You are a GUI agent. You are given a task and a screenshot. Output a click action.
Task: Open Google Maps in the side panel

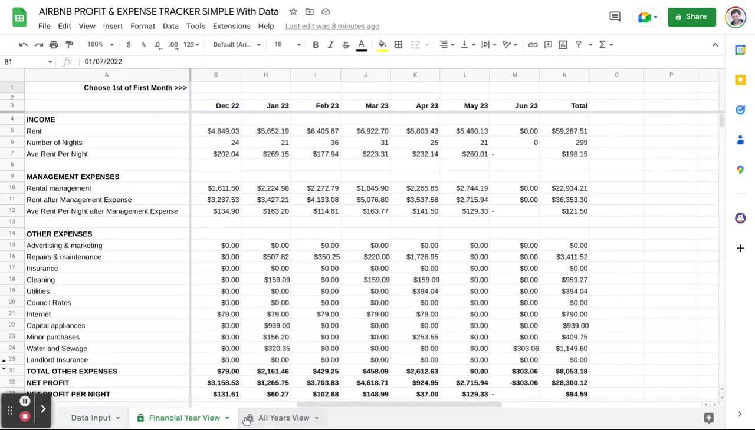point(740,170)
